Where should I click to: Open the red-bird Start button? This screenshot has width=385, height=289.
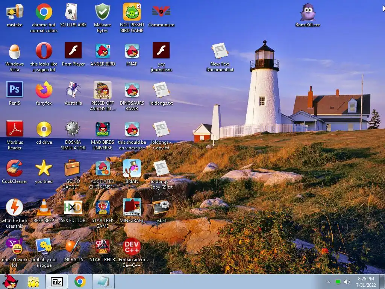(x=10, y=281)
